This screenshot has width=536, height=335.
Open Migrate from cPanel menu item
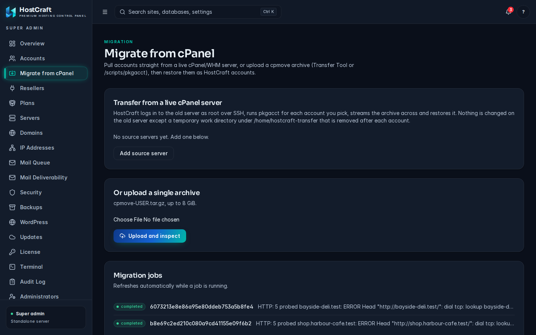point(46,73)
